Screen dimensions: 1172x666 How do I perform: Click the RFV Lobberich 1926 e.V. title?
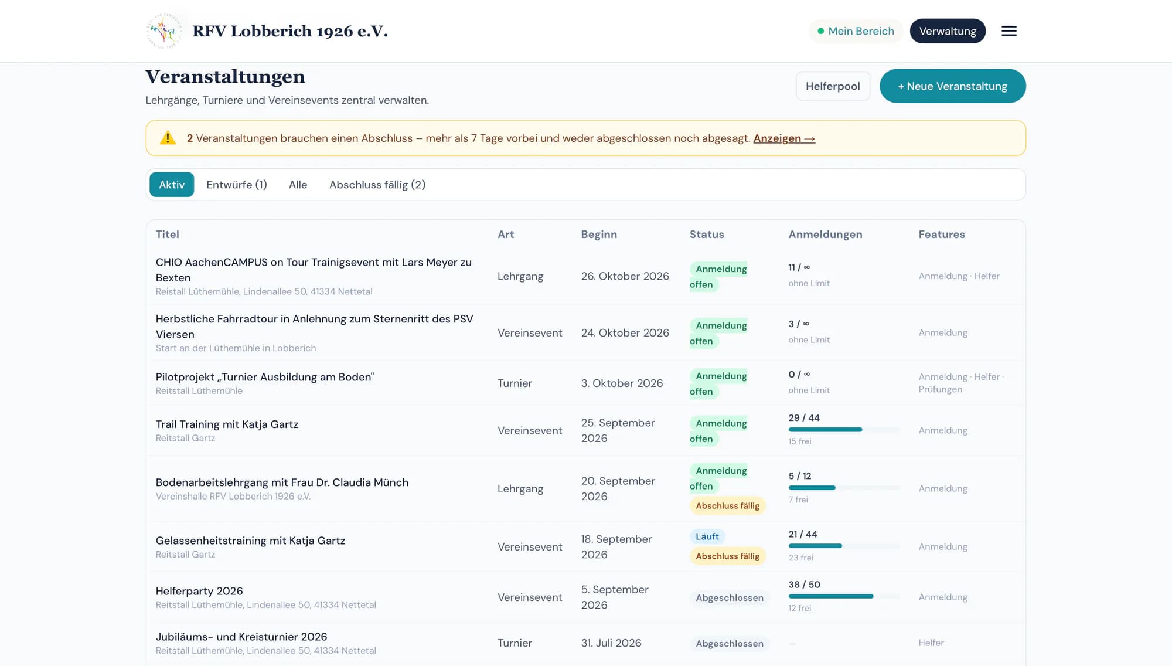pos(290,31)
